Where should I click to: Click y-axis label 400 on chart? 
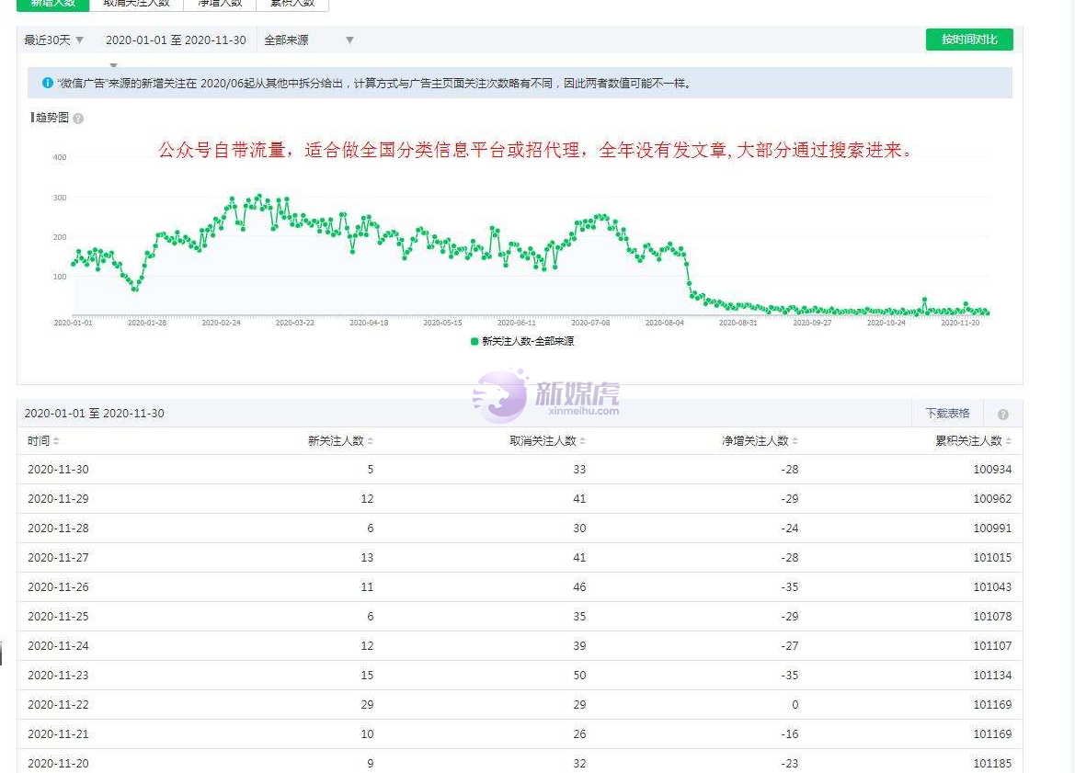[60, 157]
